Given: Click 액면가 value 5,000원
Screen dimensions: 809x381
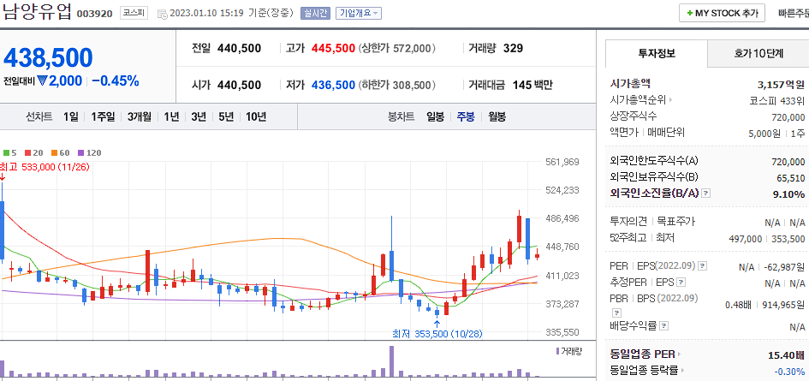Looking at the screenshot, I should tap(765, 134).
